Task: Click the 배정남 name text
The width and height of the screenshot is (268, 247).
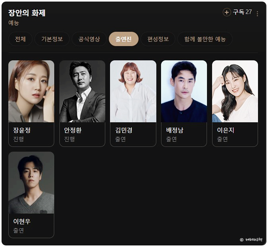Action: [175, 130]
